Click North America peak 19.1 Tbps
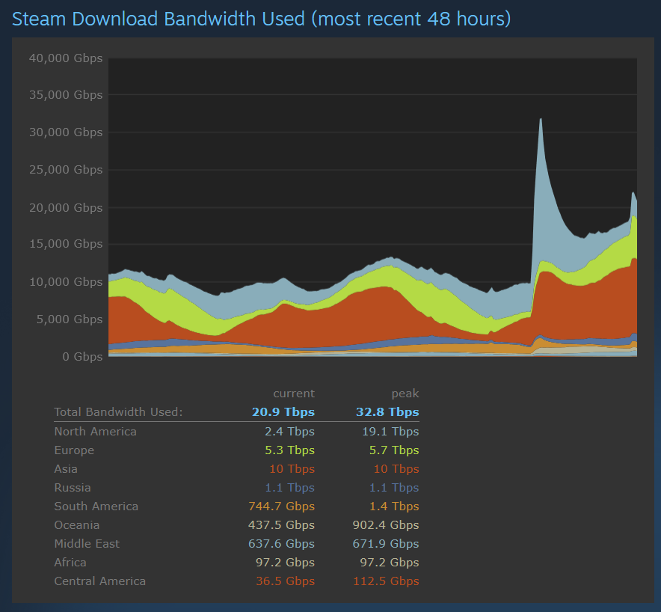The height and width of the screenshot is (612, 661). [x=391, y=432]
